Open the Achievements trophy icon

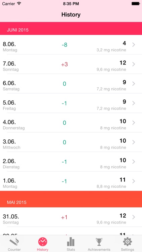(x=99, y=242)
